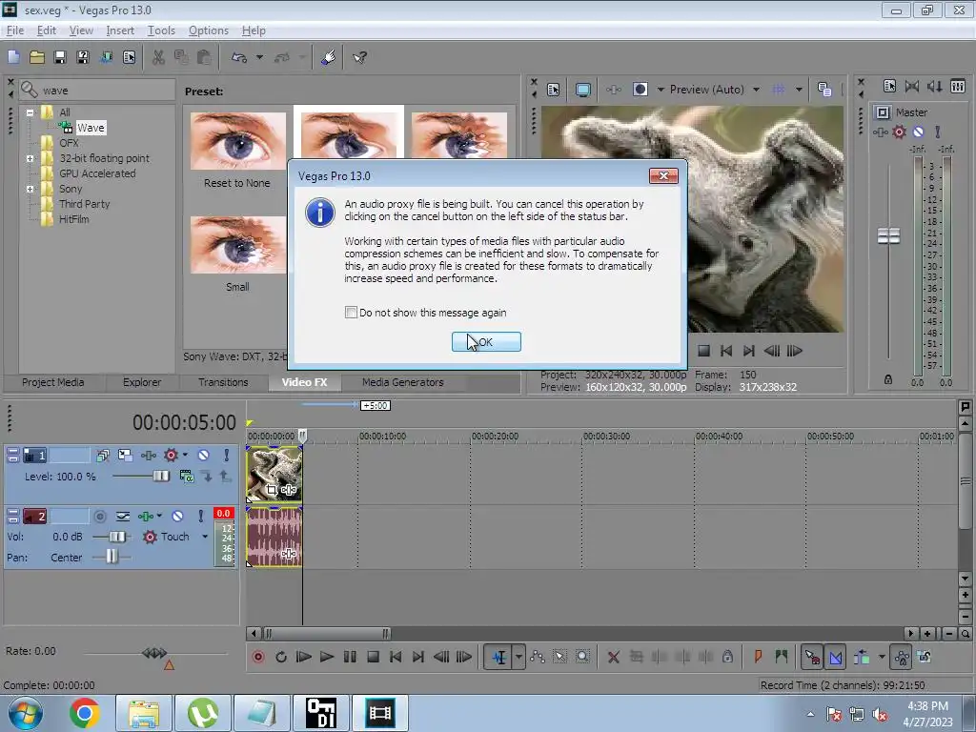Switch to the Explorer tab

click(142, 382)
